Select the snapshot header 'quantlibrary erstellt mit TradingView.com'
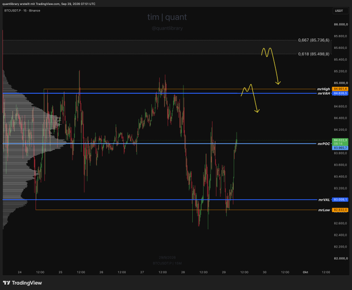 (31, 4)
